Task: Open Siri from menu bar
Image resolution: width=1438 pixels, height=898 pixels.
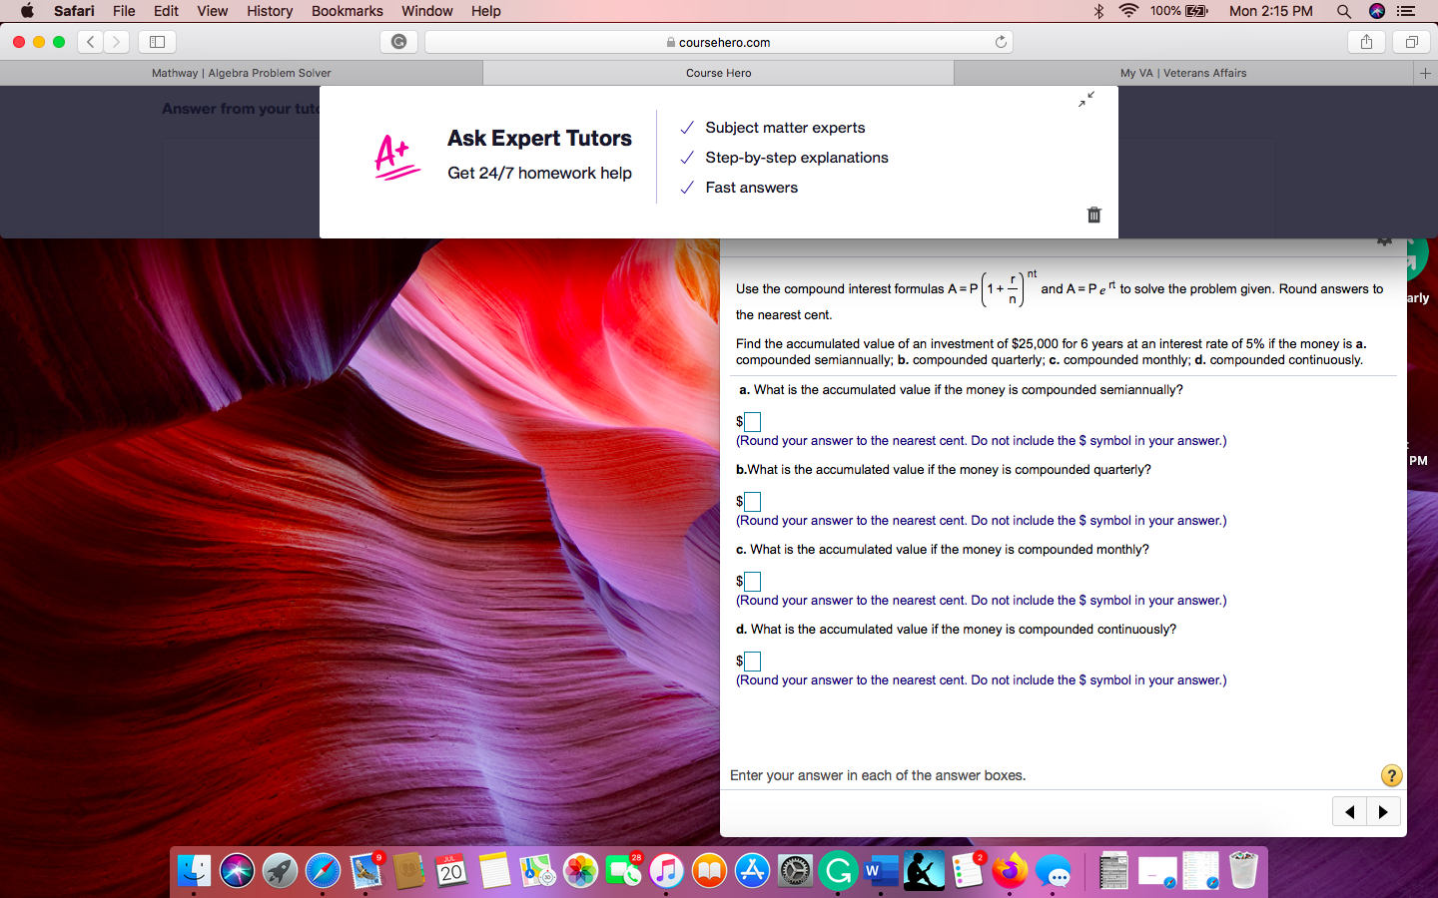Action: point(1376,11)
